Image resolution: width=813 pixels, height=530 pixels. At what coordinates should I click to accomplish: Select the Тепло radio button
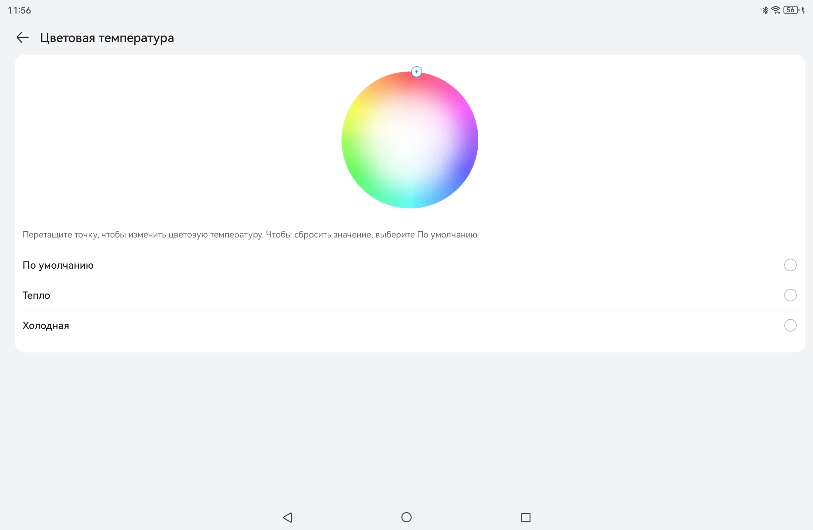point(790,295)
